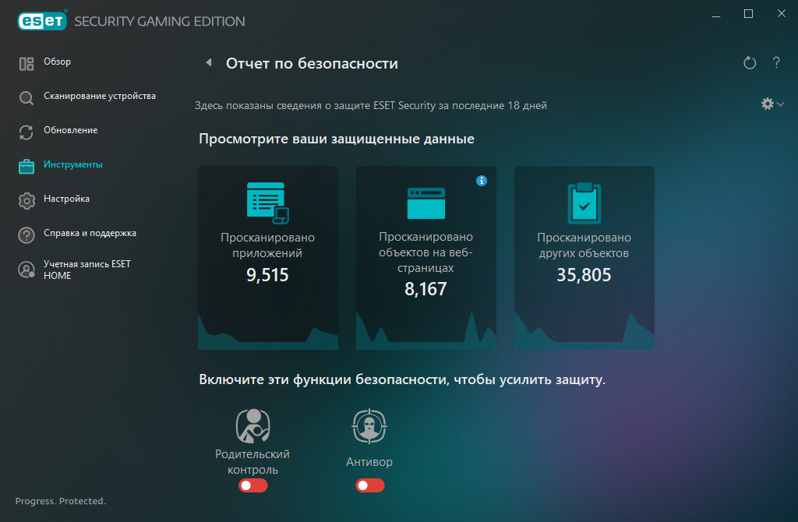Click the browser window icon on web card
Viewport: 798px width, 522px height.
[426, 203]
